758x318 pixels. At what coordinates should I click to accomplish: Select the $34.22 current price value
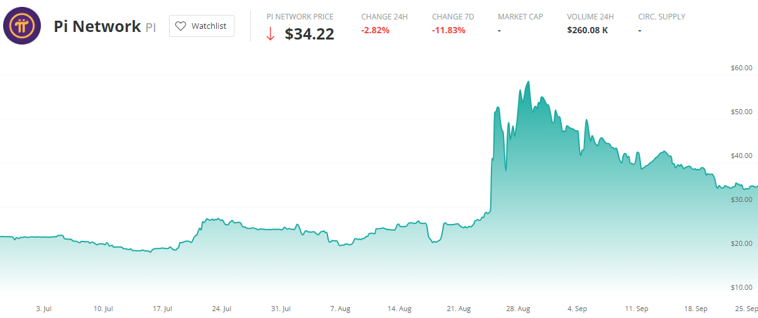[309, 34]
